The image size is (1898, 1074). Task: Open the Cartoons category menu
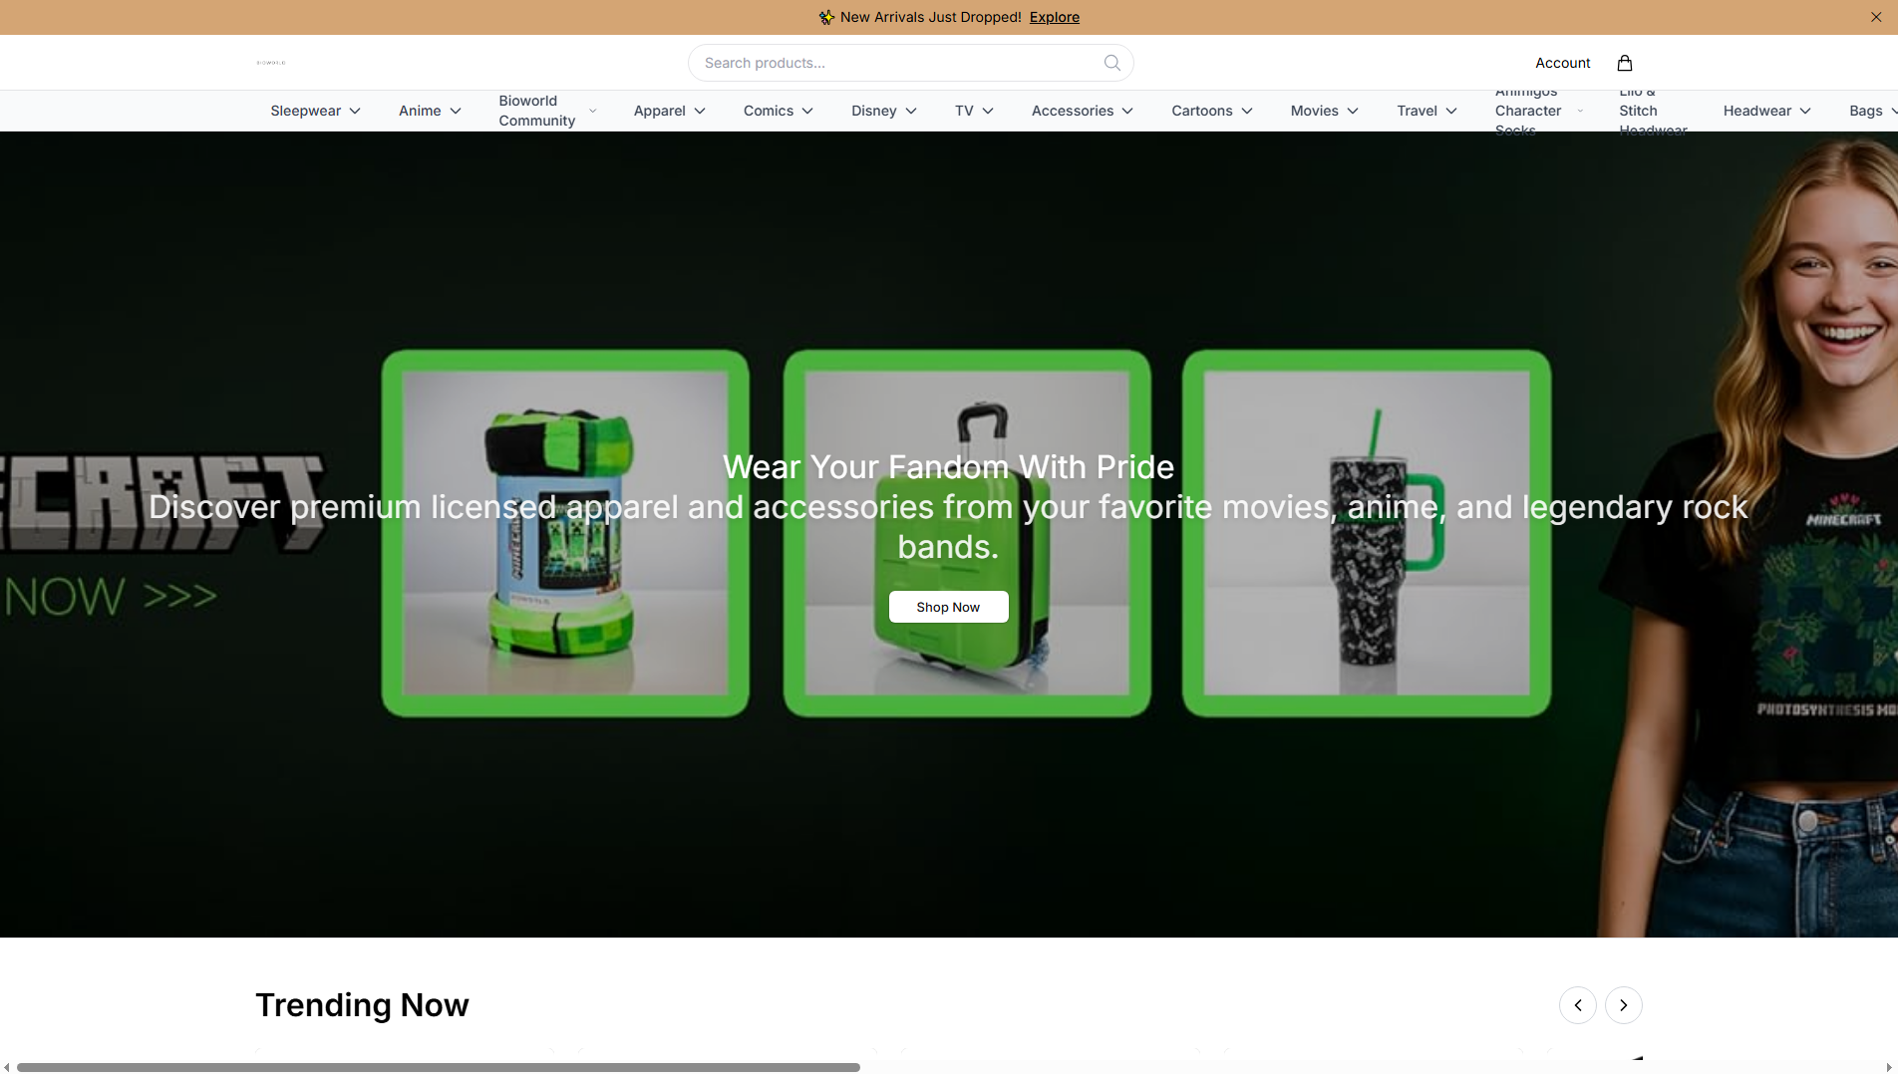click(x=1212, y=111)
